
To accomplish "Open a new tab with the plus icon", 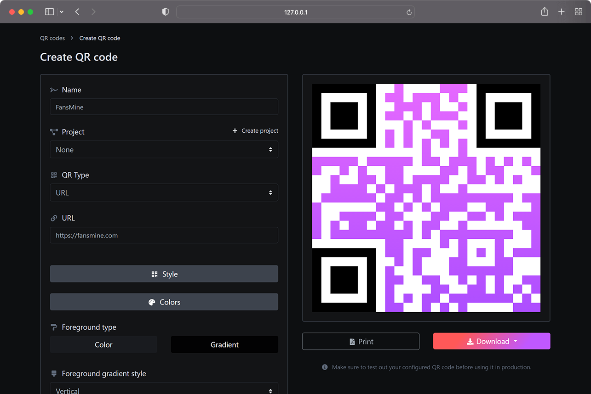I will click(562, 12).
